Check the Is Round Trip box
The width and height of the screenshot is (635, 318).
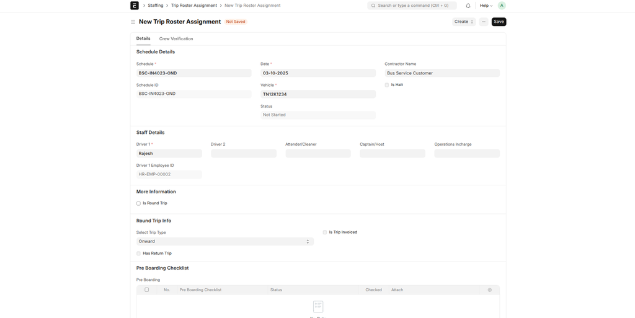139,203
